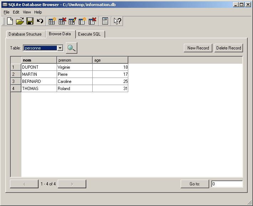The height and width of the screenshot is (206, 253).
Task: Open a database with the folder icon
Action: 20,21
